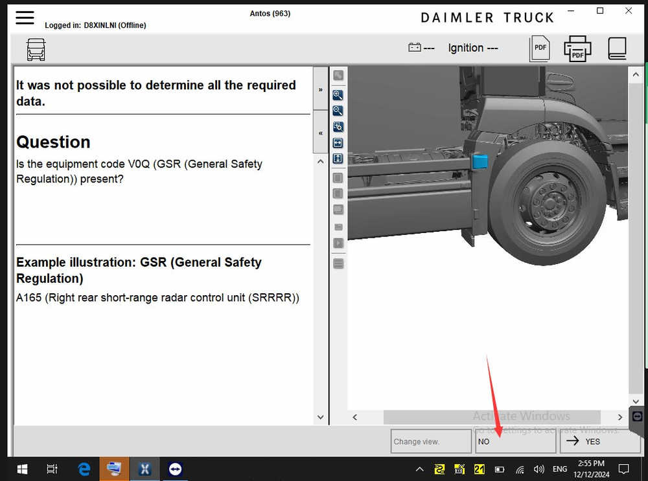Zoom in on the truck illustration

(338, 95)
